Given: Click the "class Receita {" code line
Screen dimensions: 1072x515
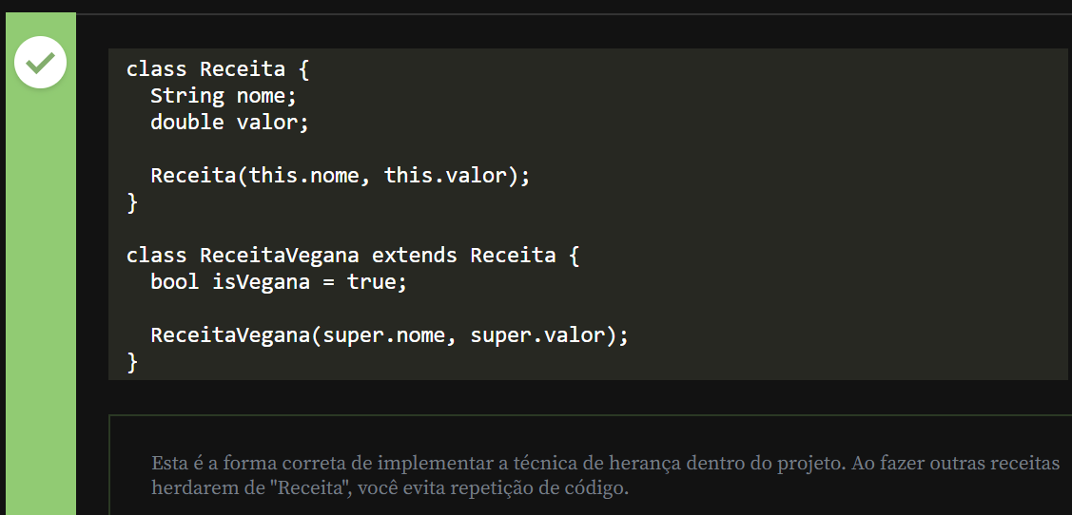Looking at the screenshot, I should 218,69.
